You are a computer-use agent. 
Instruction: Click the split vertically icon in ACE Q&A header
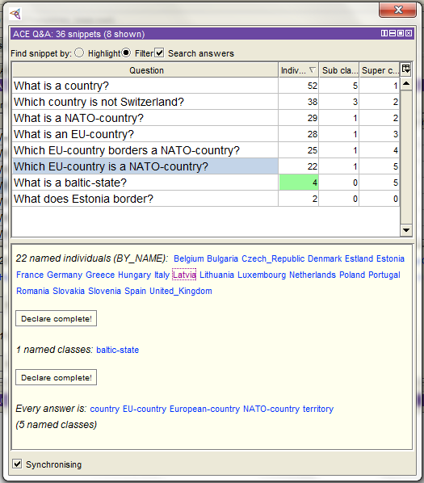coord(384,33)
